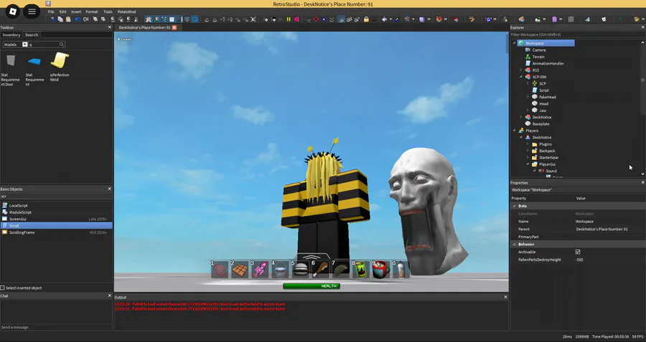The width and height of the screenshot is (646, 342).
Task: Open the Insert menu
Action: point(76,11)
